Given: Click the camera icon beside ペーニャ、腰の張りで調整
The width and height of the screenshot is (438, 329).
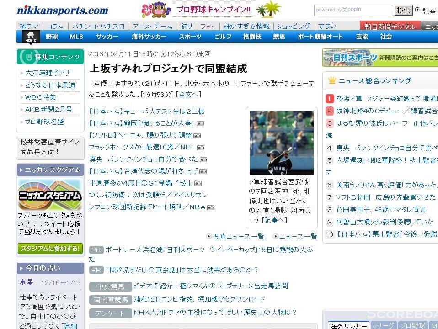Looking at the screenshot, I should [x=197, y=136].
